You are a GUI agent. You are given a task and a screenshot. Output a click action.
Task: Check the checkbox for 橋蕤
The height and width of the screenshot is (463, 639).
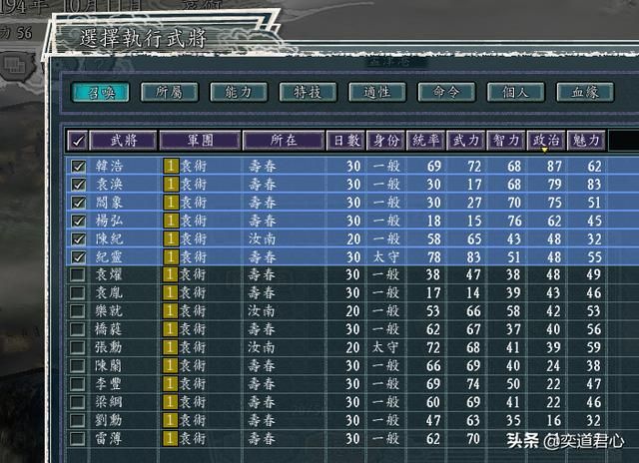click(x=78, y=329)
